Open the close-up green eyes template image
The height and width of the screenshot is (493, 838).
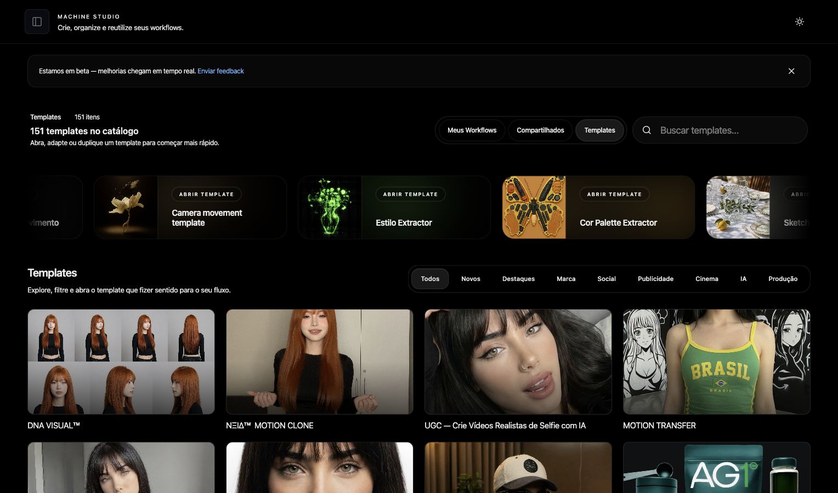coord(320,468)
